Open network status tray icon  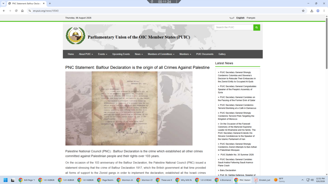click(x=308, y=180)
